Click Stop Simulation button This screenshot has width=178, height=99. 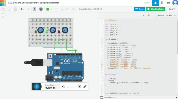pyautogui.click(x=155, y=9)
